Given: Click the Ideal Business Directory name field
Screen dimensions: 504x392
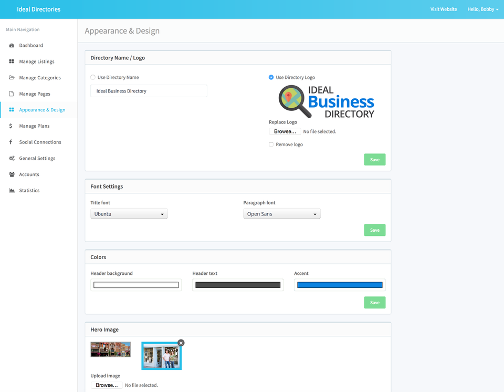Looking at the screenshot, I should [149, 91].
